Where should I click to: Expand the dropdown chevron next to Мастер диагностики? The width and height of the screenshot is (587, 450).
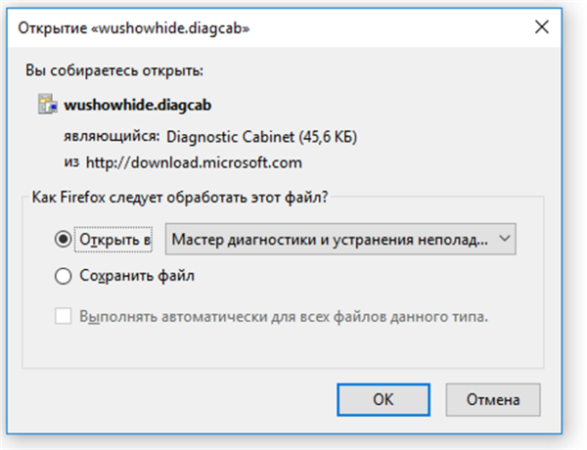click(x=505, y=239)
